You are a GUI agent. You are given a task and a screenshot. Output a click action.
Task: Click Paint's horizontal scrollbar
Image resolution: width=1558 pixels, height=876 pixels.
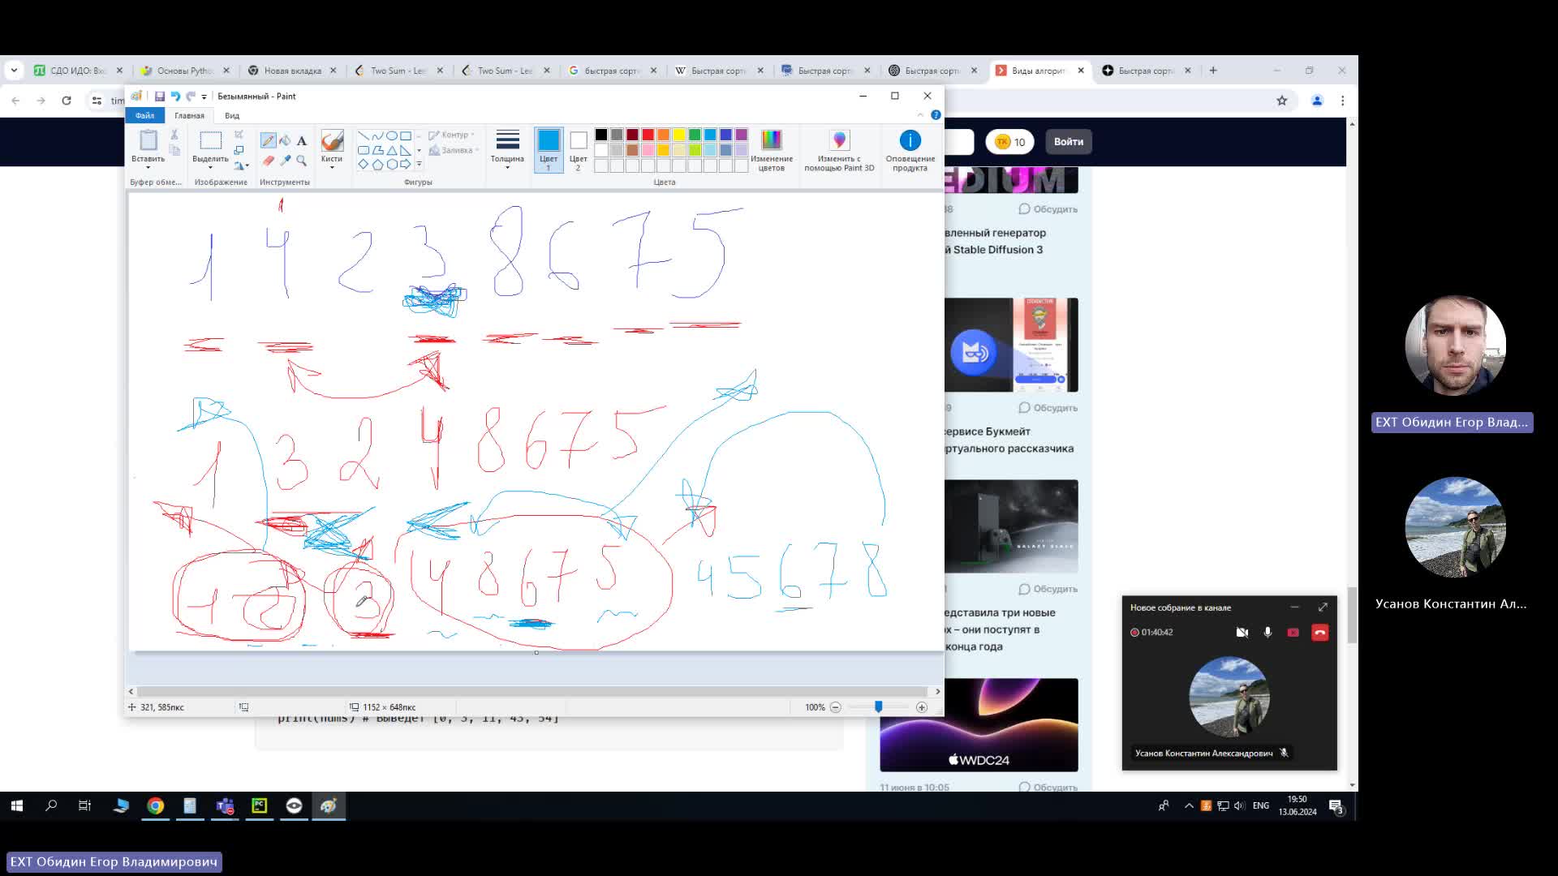pos(532,692)
